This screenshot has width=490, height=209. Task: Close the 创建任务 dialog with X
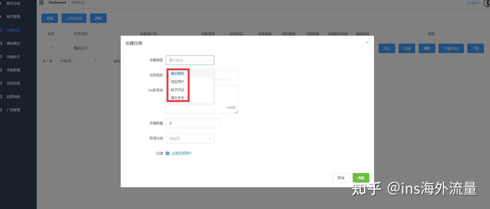pos(367,43)
